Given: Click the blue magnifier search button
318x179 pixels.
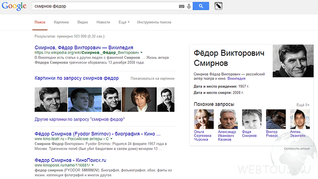Looking at the screenshot, I should (x=201, y=6).
